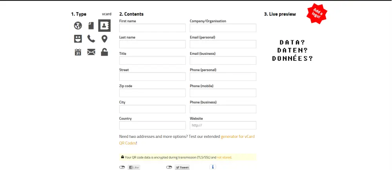Viewport: 392px width, 170px height.
Task: Select the URL globe QR type
Action: 78,26
